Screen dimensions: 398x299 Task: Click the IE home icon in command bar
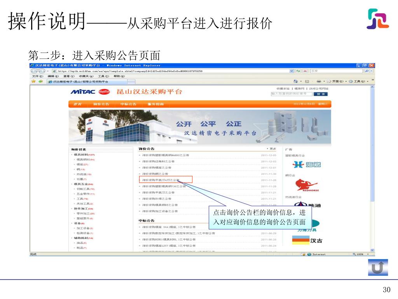click(x=295, y=81)
